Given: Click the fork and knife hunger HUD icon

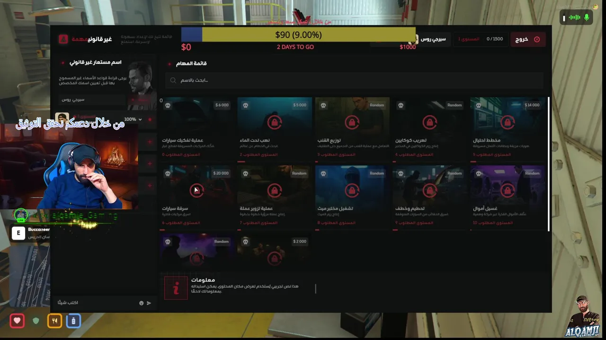Looking at the screenshot, I should (x=54, y=321).
